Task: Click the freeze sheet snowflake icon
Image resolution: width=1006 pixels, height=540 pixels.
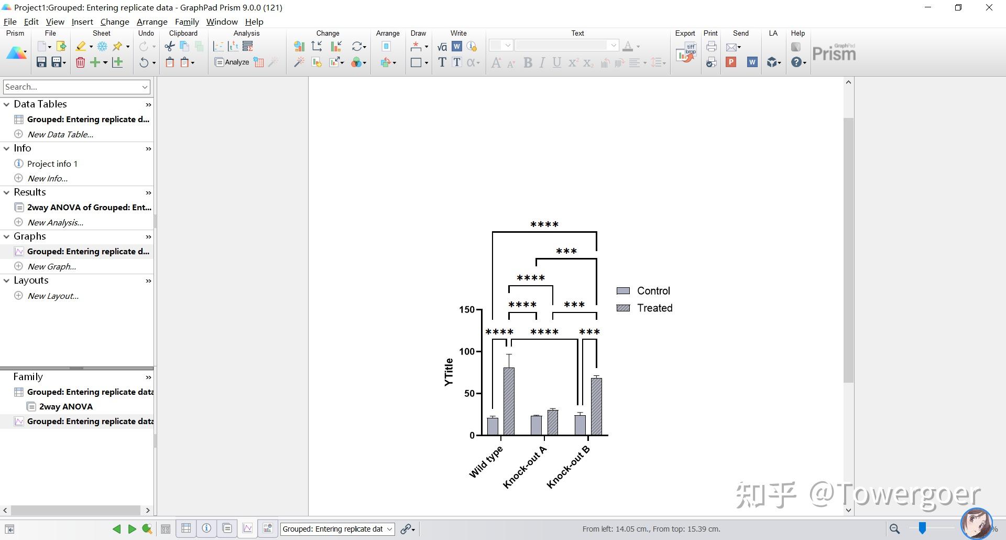Action: click(102, 47)
